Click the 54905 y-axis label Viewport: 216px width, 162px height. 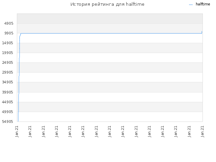pyautogui.click(x=8, y=122)
